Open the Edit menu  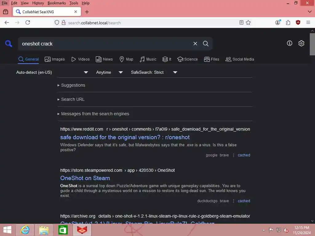14,3
